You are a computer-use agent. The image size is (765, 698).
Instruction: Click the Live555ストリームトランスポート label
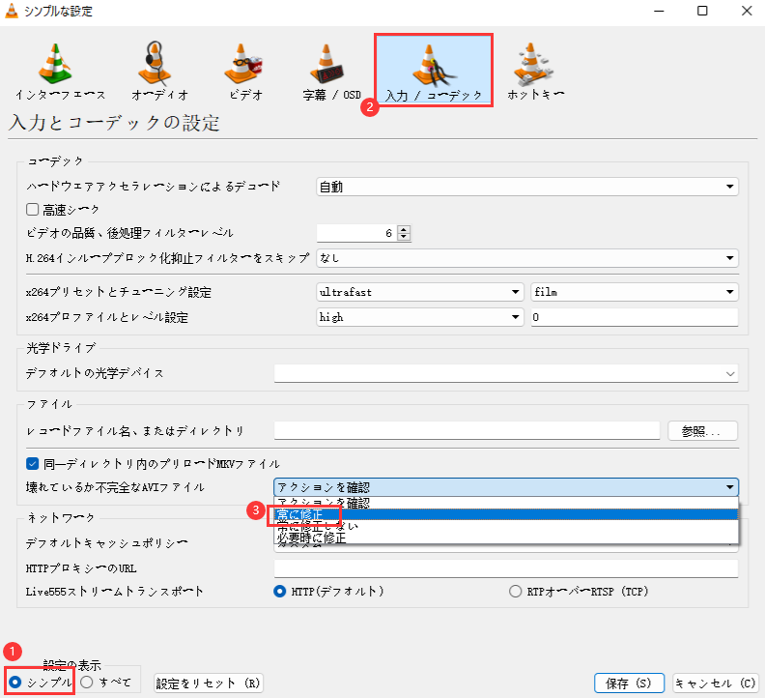pyautogui.click(x=114, y=592)
